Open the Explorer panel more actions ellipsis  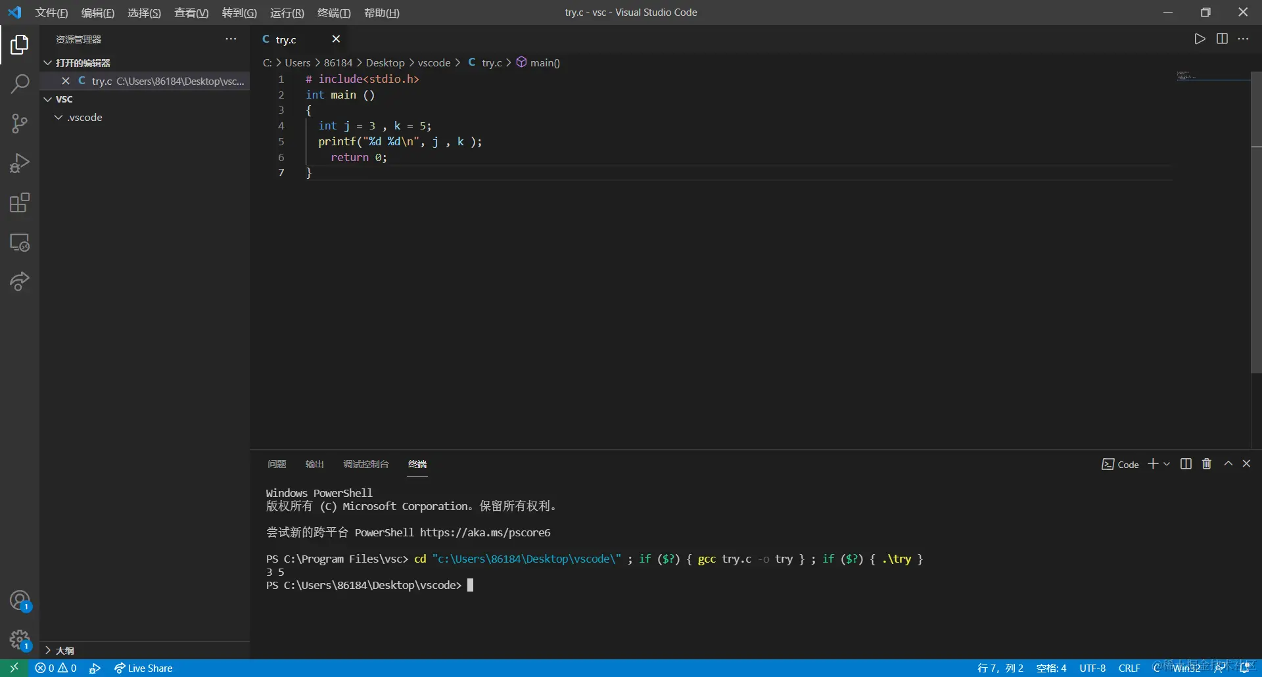click(231, 39)
